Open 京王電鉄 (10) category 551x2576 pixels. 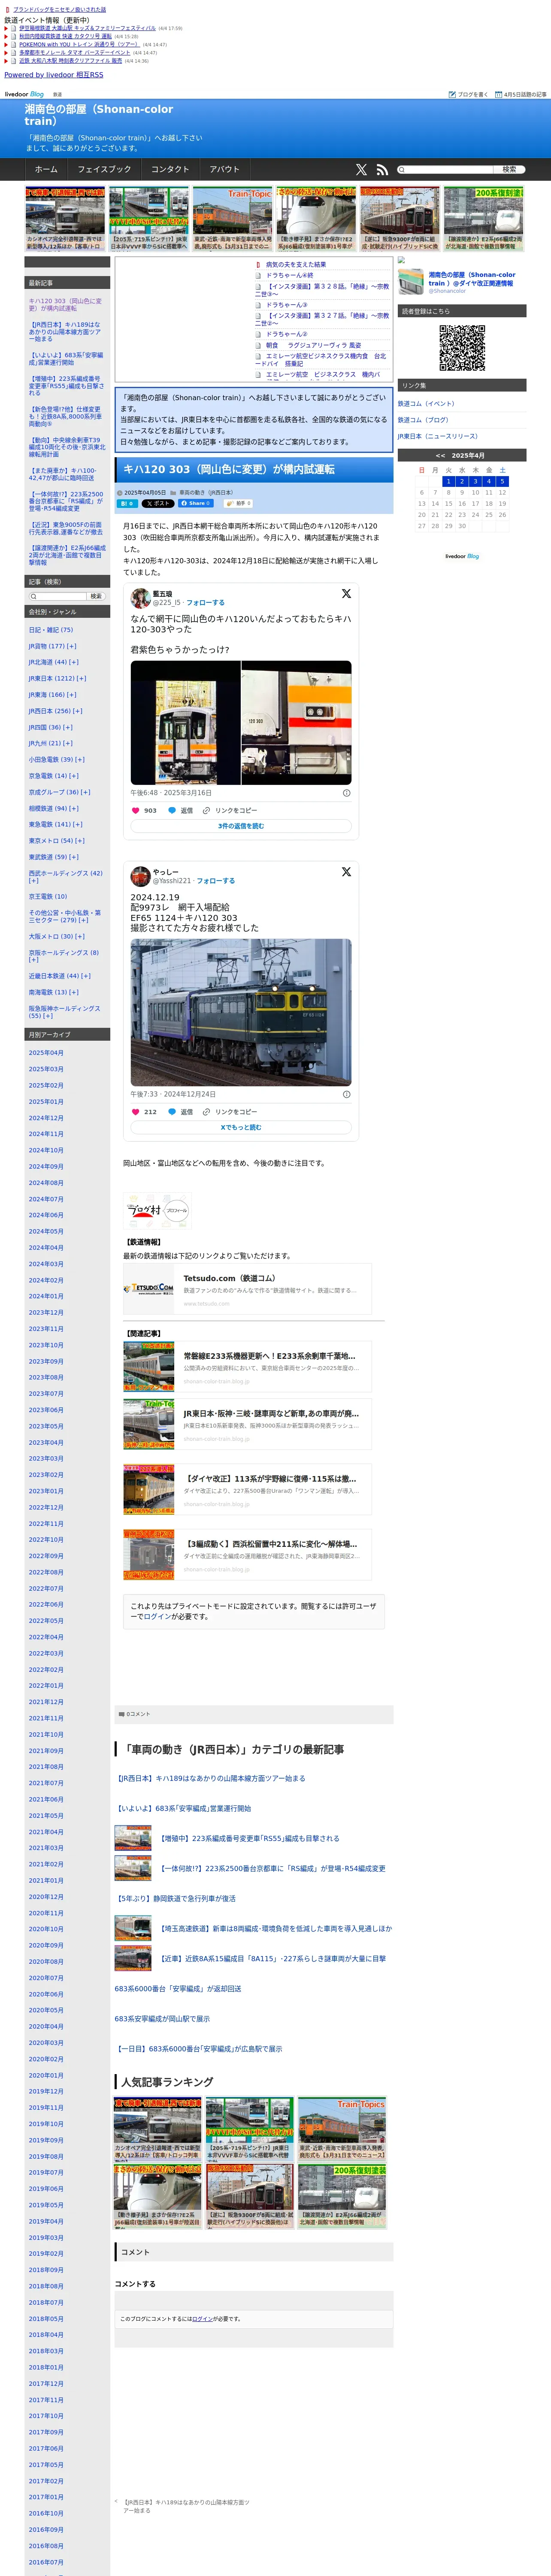pos(48,896)
